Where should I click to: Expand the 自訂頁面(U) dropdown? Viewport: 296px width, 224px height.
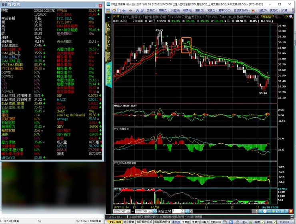(x=242, y=10)
